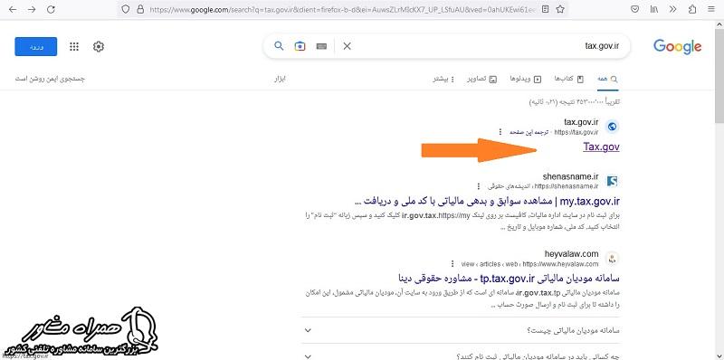Open the 'بیشتر' more search filters dropdown
The width and height of the screenshot is (724, 360).
tap(443, 79)
